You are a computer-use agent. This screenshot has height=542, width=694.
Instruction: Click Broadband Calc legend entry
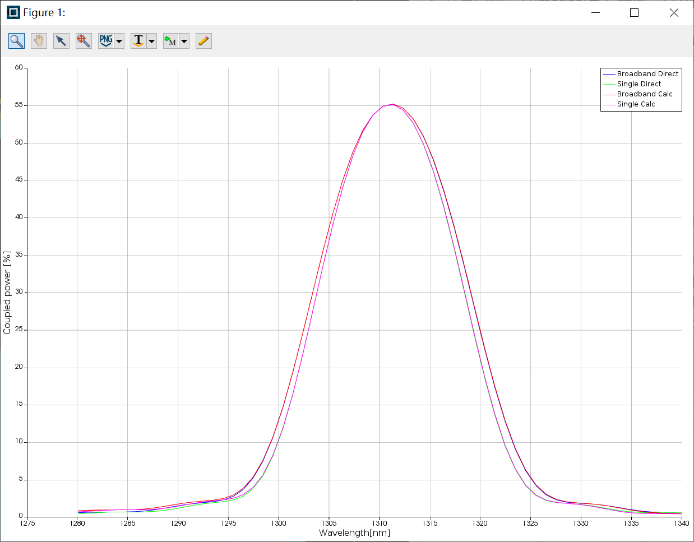638,94
